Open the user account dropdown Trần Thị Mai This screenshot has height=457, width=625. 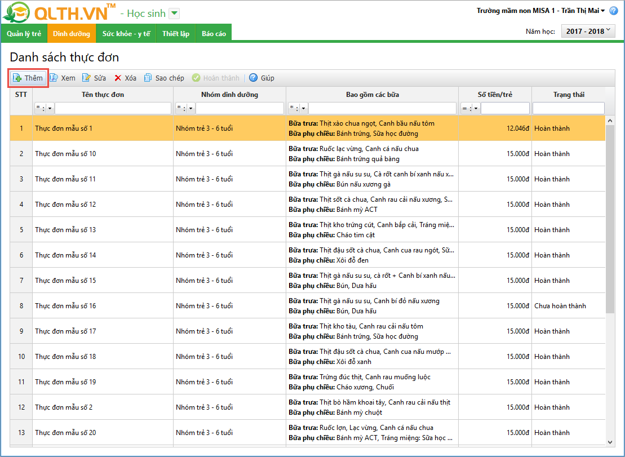point(602,11)
